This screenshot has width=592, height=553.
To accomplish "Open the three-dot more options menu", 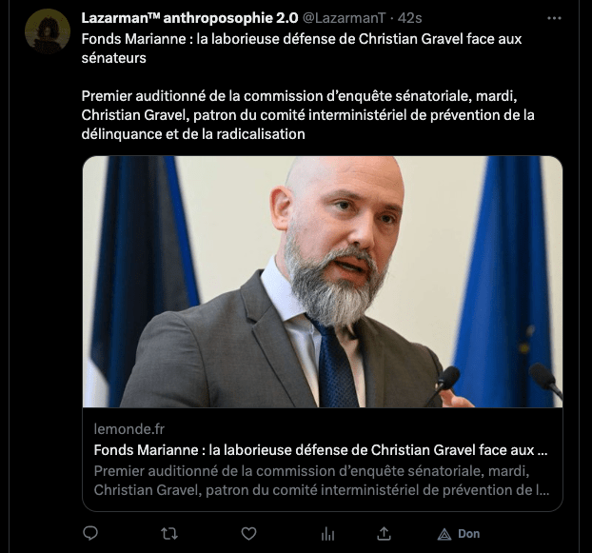I will pyautogui.click(x=554, y=18).
